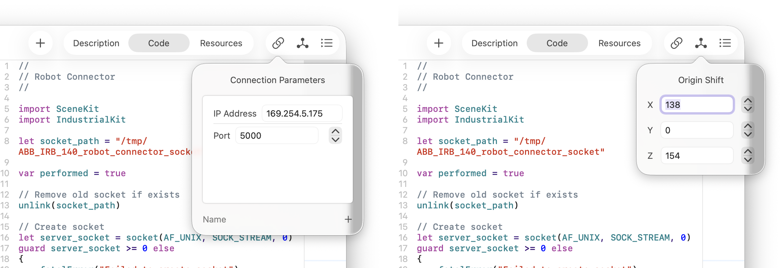782x268 pixels.
Task: Click the X origin shift field showing 138
Action: point(697,105)
